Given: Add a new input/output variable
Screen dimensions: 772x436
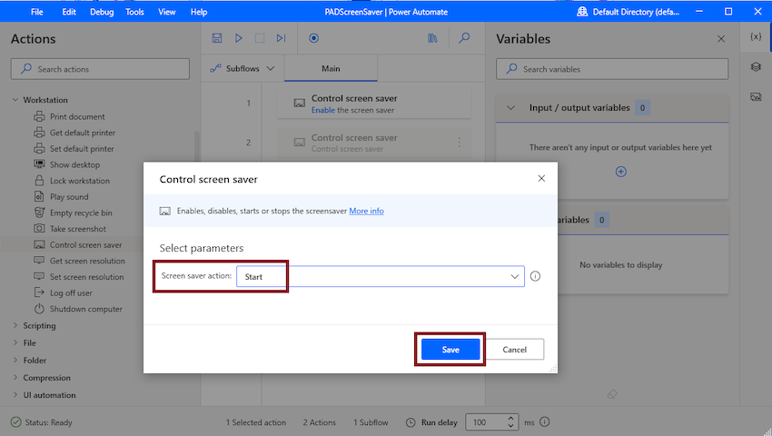Looking at the screenshot, I should (621, 172).
